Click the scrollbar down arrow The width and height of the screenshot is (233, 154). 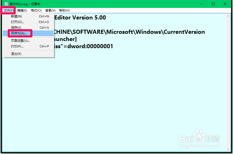(x=228, y=149)
